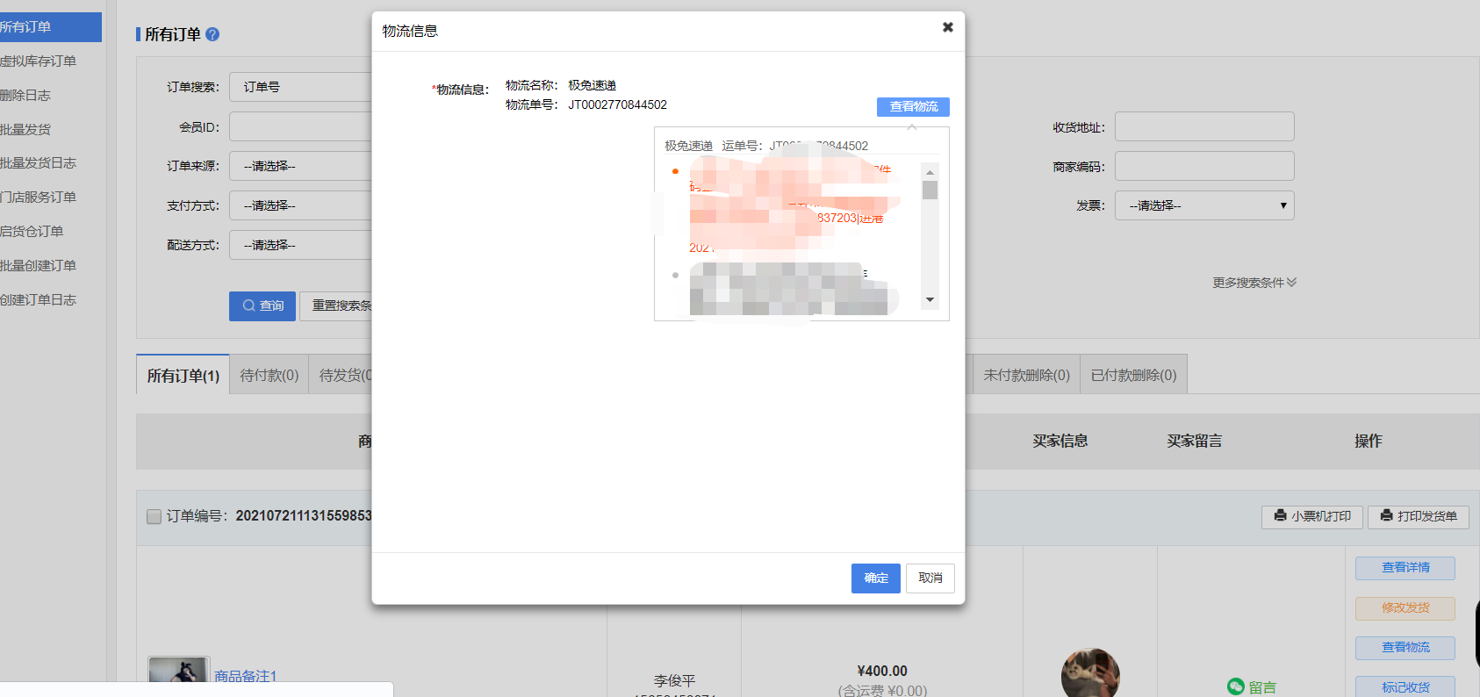Click the help question mark beside 所有订单
The height and width of the screenshot is (697, 1480).
(212, 34)
